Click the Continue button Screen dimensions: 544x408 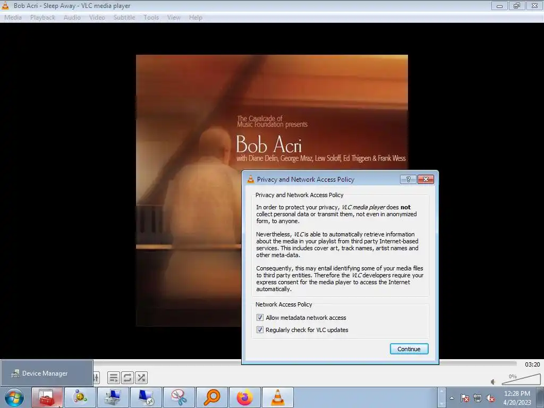pos(409,349)
